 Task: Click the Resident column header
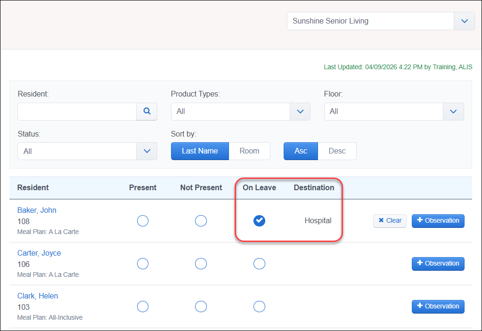[33, 187]
